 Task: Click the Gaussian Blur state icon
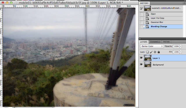point(147,23)
